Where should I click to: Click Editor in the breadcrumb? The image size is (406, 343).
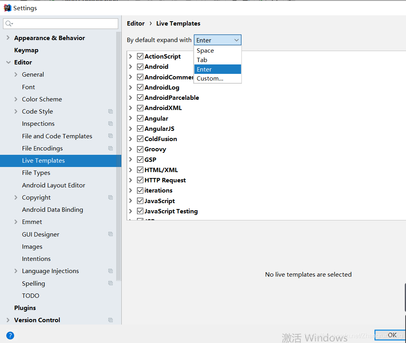[136, 24]
